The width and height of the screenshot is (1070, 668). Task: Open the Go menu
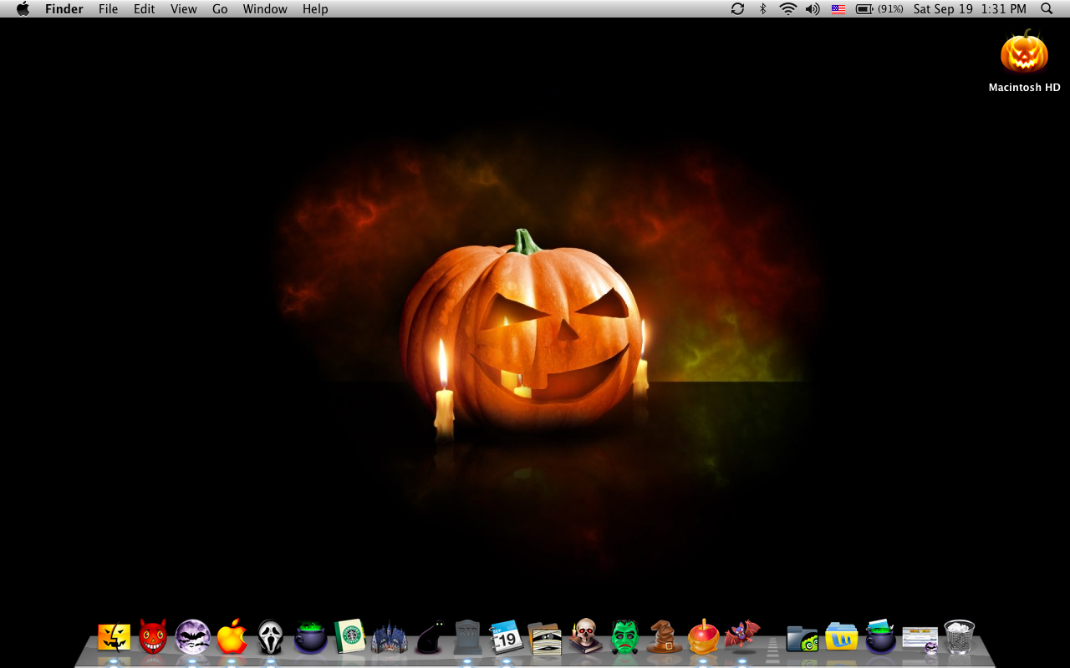point(220,8)
